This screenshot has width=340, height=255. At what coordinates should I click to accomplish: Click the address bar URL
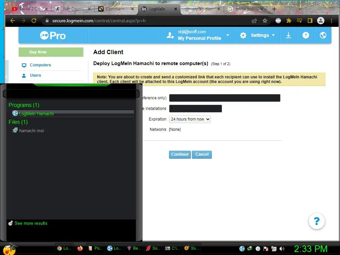(x=99, y=21)
